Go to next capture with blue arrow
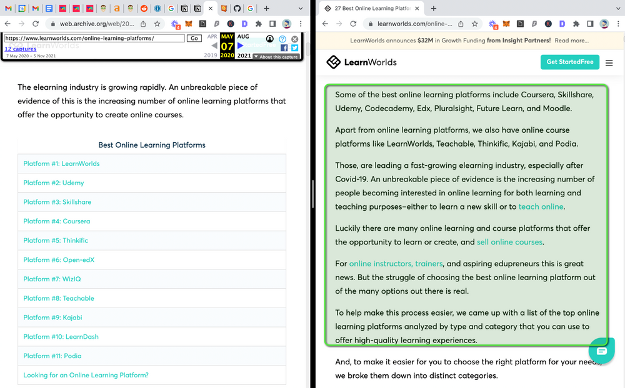The image size is (625, 388). pyautogui.click(x=240, y=46)
